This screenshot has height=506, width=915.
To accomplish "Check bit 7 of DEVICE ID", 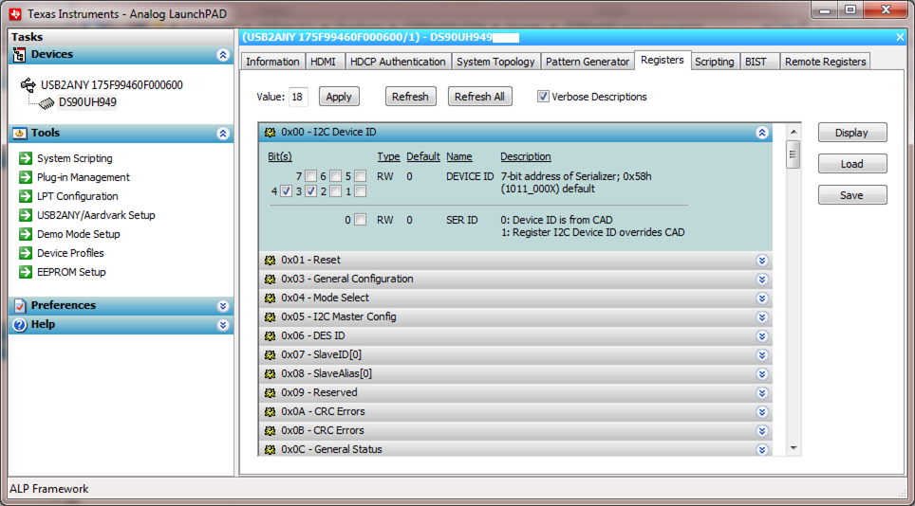I will click(x=311, y=176).
